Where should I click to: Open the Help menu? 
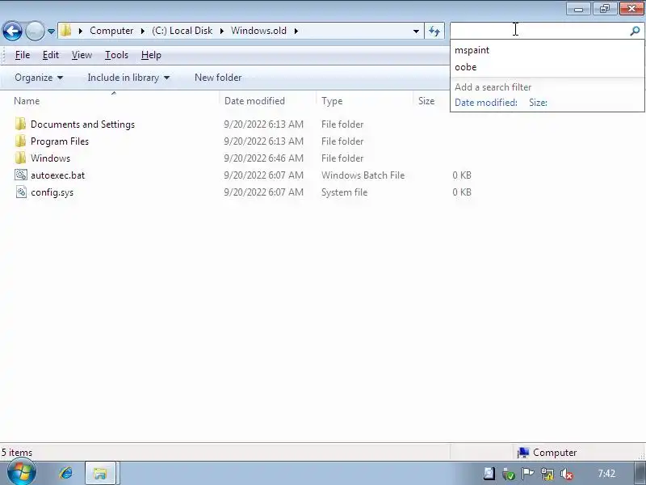tap(151, 55)
